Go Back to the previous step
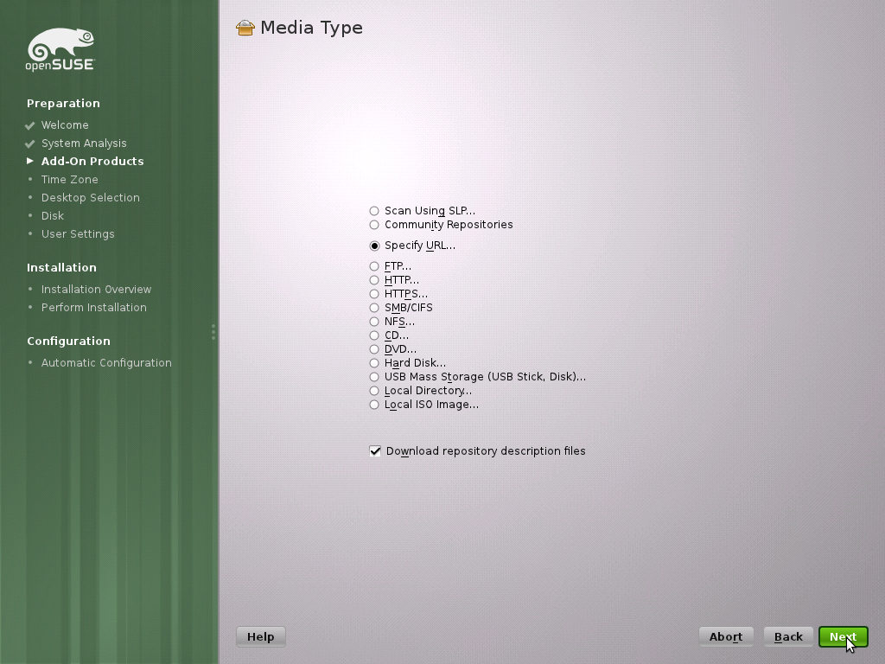 pyautogui.click(x=788, y=637)
